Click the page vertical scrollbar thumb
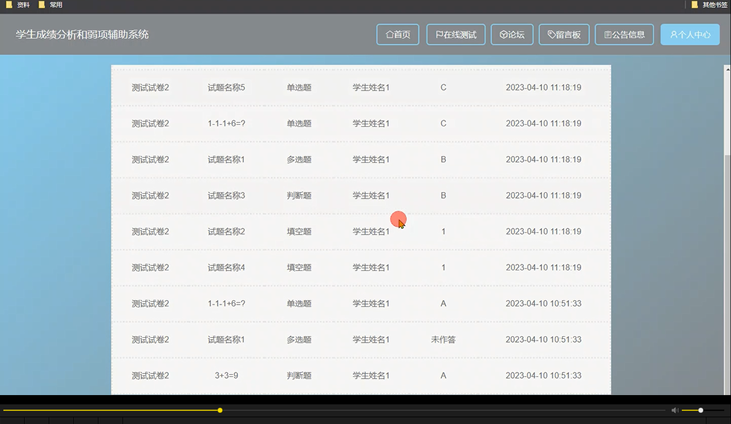 point(727,275)
